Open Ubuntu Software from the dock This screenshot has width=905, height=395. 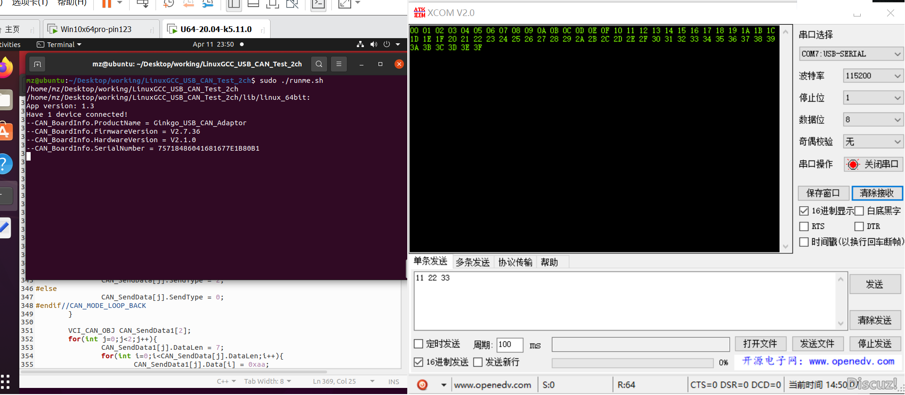click(5, 131)
